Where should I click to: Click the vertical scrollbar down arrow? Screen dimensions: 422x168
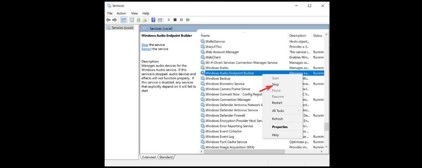pos(327,147)
